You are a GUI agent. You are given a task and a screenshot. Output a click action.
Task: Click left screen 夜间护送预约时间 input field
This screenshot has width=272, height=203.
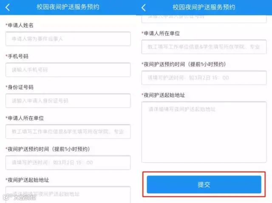[68, 163]
